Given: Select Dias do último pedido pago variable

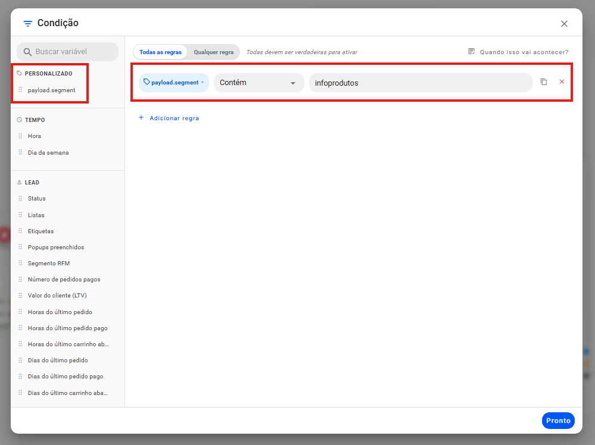Looking at the screenshot, I should pyautogui.click(x=66, y=377).
